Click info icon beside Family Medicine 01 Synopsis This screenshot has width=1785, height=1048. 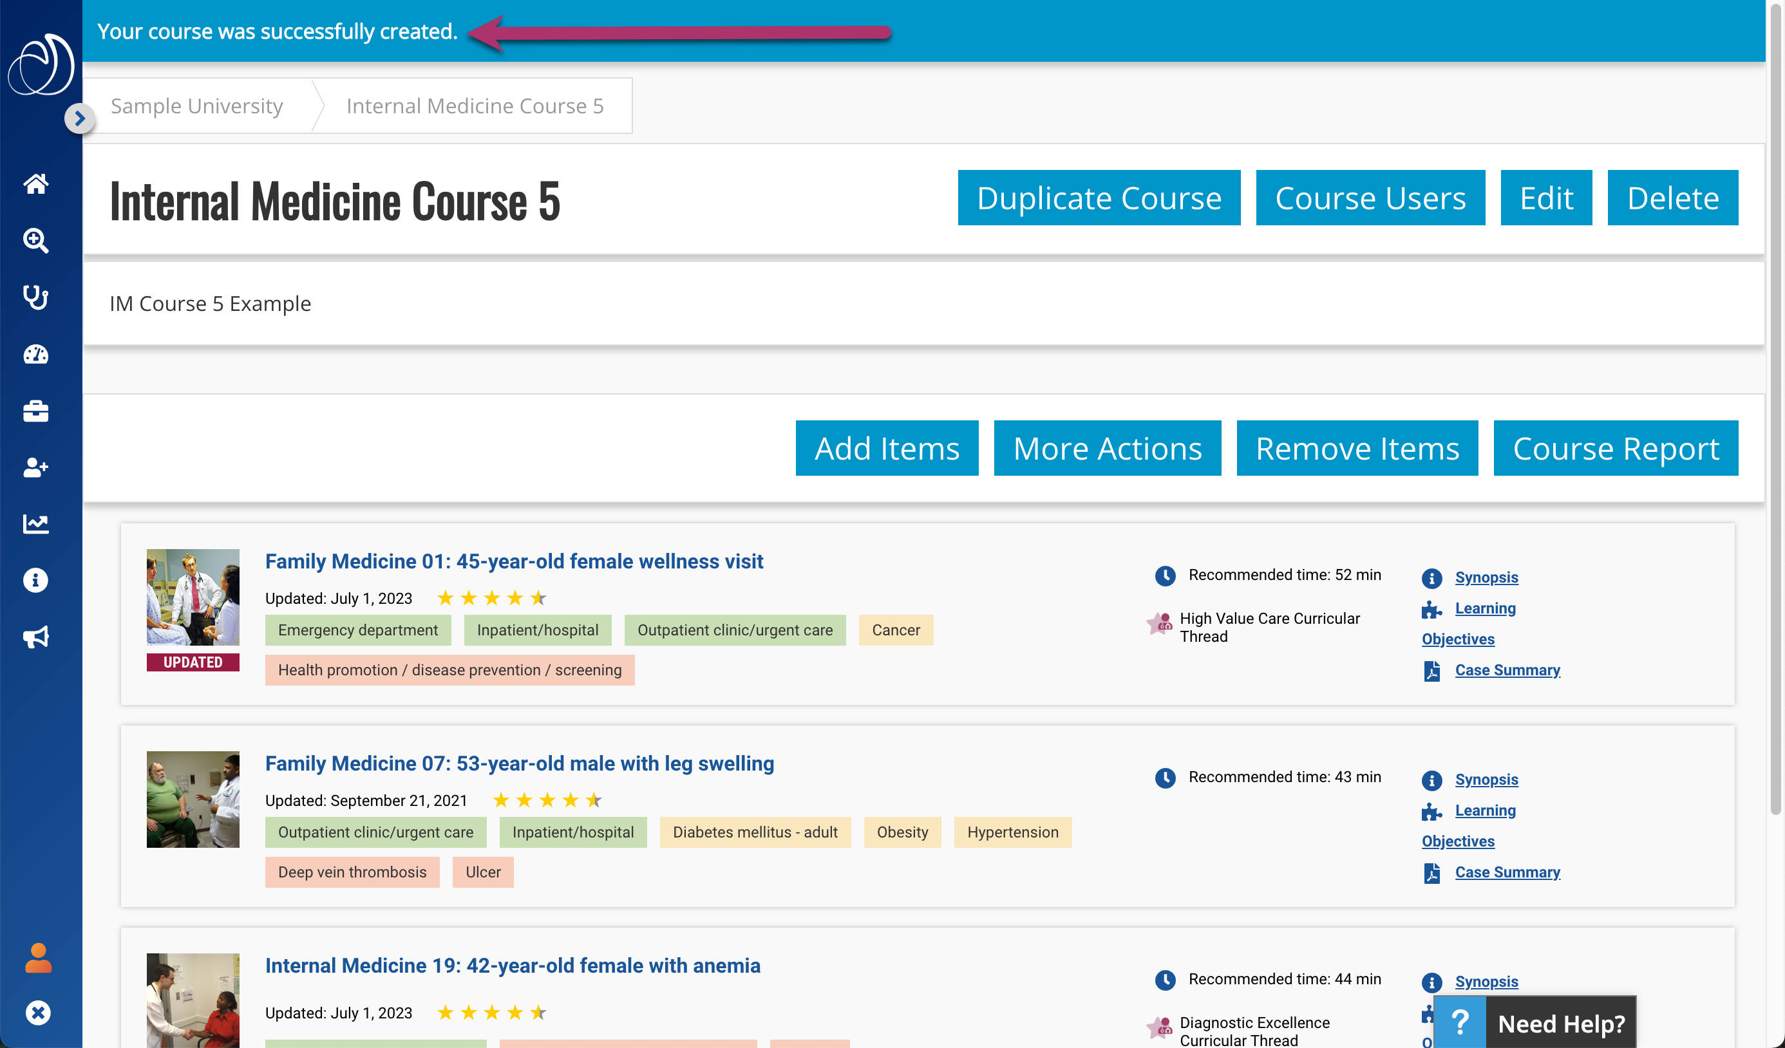point(1431,579)
